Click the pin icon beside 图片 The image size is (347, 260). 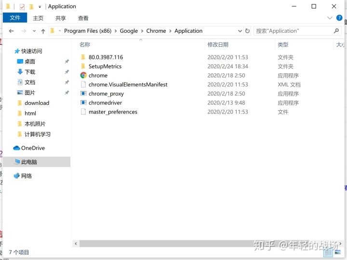point(67,92)
